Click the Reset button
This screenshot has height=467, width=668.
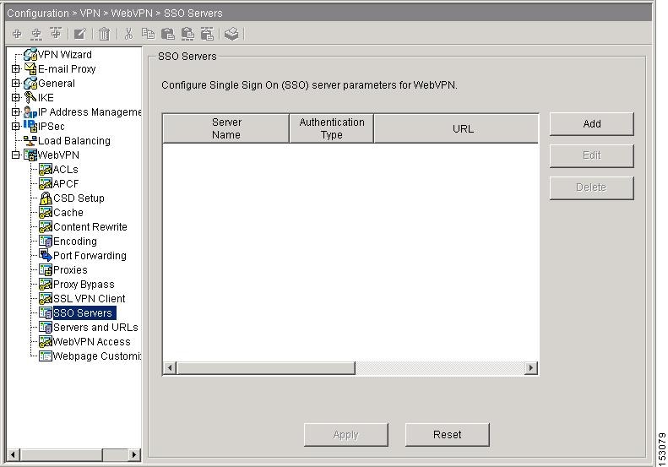(x=448, y=435)
